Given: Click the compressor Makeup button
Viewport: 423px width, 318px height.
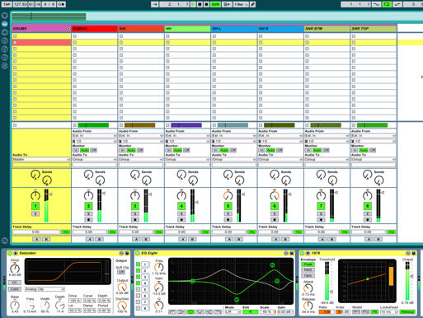Looking at the screenshot, I should pyautogui.click(x=407, y=312).
